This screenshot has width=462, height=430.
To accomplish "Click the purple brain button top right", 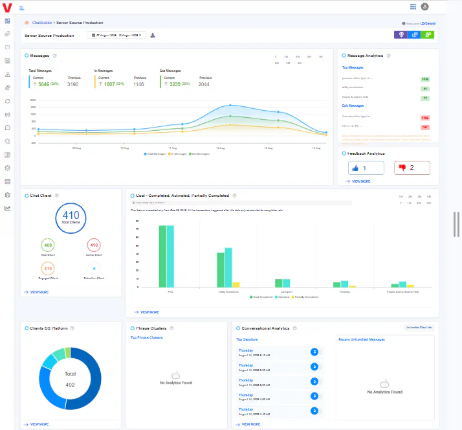I will (401, 35).
